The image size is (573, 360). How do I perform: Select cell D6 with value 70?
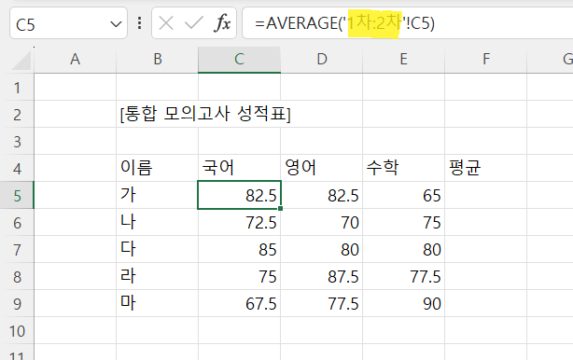322,222
